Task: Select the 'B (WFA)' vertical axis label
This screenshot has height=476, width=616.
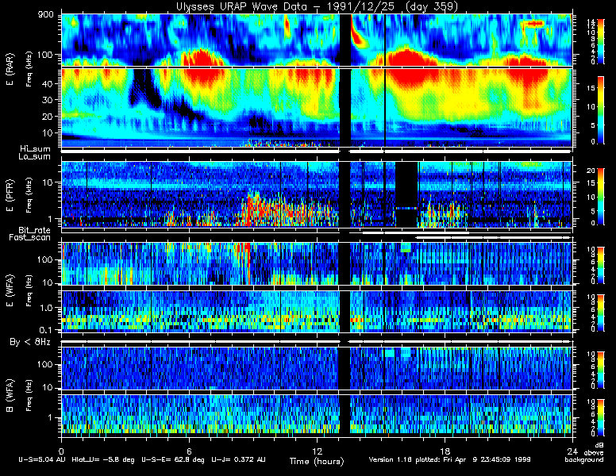Action: (x=10, y=396)
